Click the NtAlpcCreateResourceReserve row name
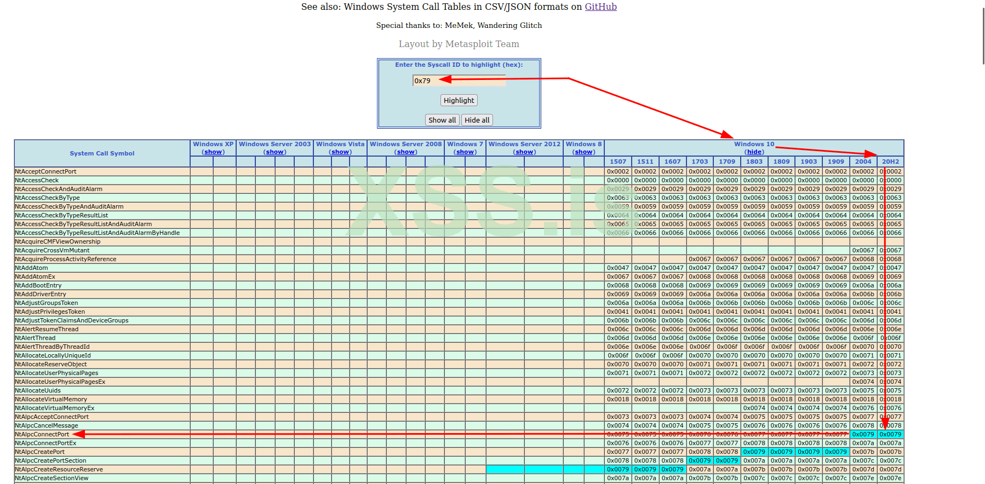Viewport: 985px width, 484px height. 59,469
